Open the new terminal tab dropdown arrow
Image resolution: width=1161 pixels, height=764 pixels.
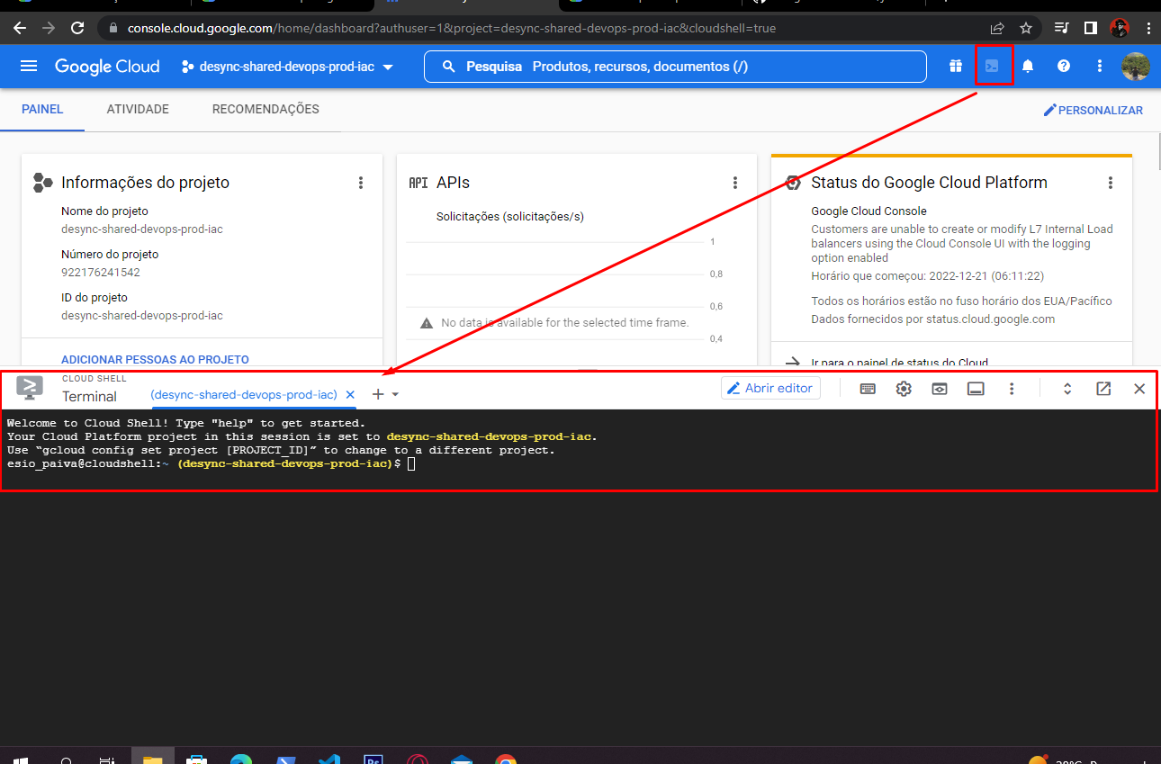pyautogui.click(x=397, y=393)
